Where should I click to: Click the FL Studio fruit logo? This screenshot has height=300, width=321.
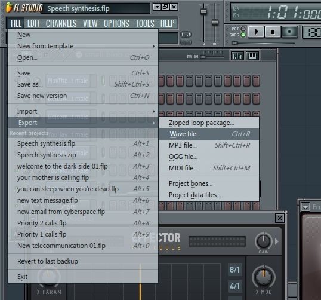pos(9,7)
